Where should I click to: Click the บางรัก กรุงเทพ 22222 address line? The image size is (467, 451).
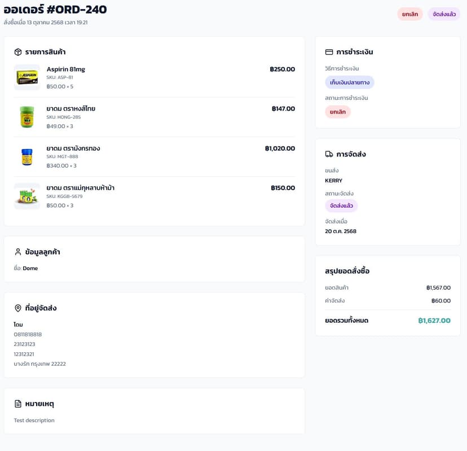coord(39,364)
